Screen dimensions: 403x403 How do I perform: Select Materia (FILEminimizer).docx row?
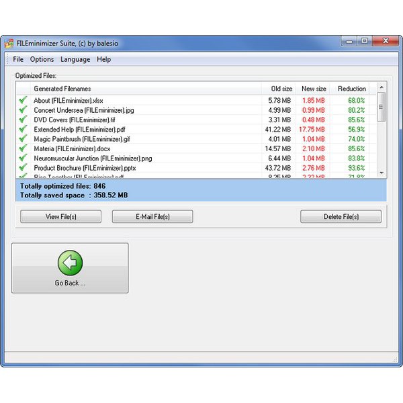pos(196,149)
